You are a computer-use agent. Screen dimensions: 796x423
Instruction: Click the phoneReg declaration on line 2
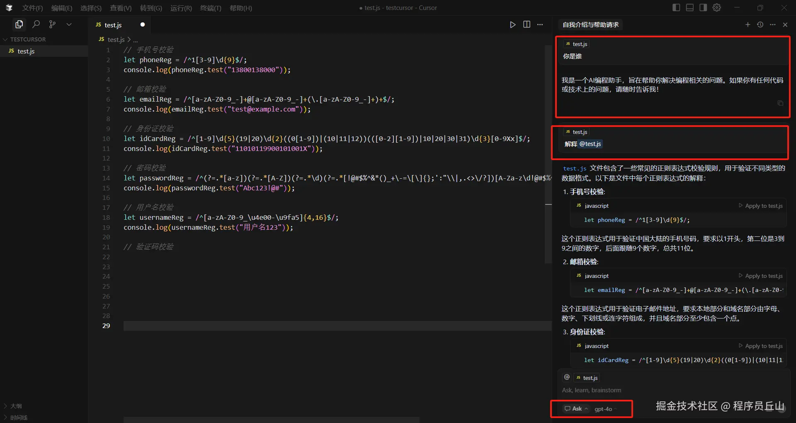pyautogui.click(x=185, y=60)
